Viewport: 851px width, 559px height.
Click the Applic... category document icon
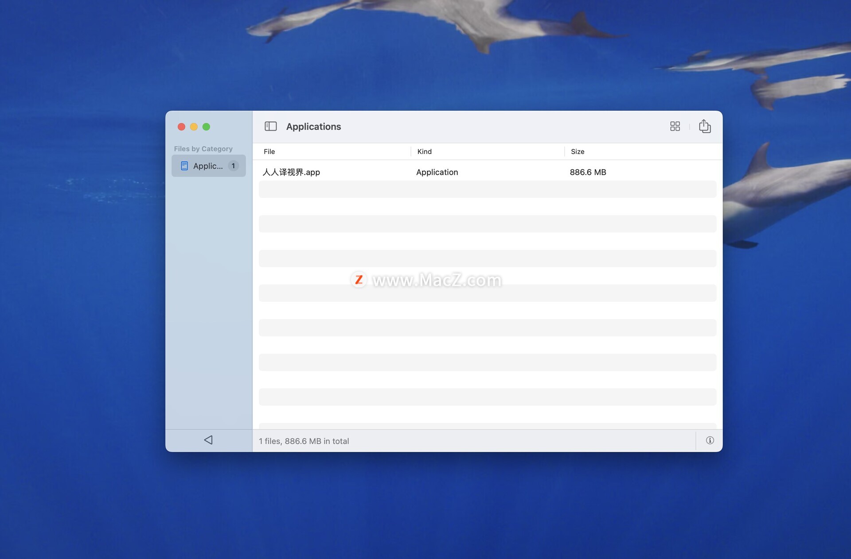(x=184, y=166)
